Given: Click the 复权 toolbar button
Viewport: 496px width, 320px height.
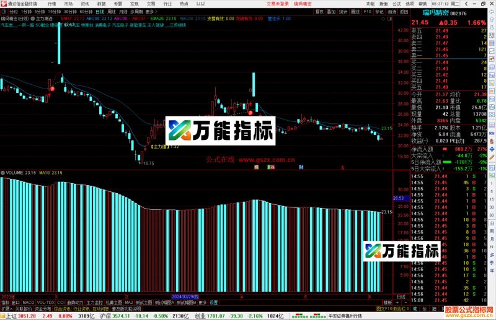Looking at the screenshot, I should coord(319,12).
